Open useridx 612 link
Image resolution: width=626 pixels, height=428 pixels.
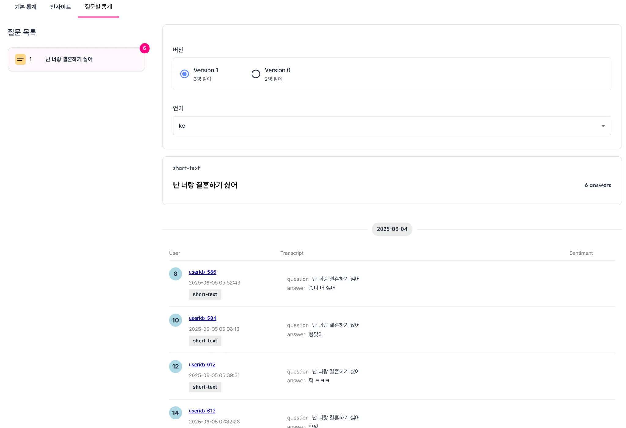pyautogui.click(x=202, y=365)
